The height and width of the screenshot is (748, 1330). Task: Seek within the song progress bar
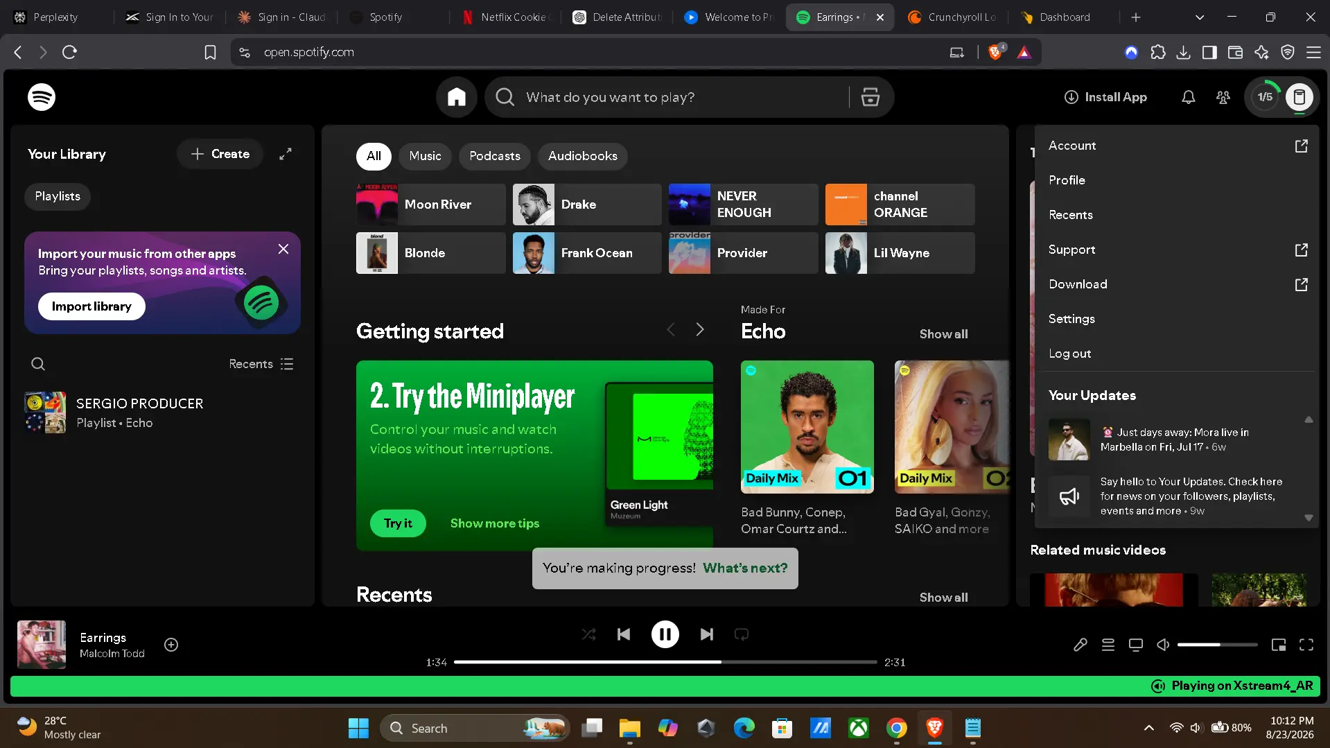coord(665,662)
